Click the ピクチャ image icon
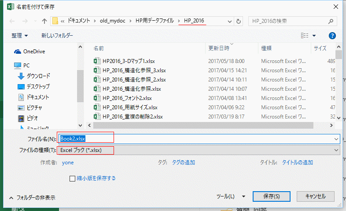346x211 pixels. coord(21,108)
